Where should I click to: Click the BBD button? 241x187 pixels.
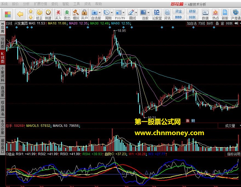[178, 17]
